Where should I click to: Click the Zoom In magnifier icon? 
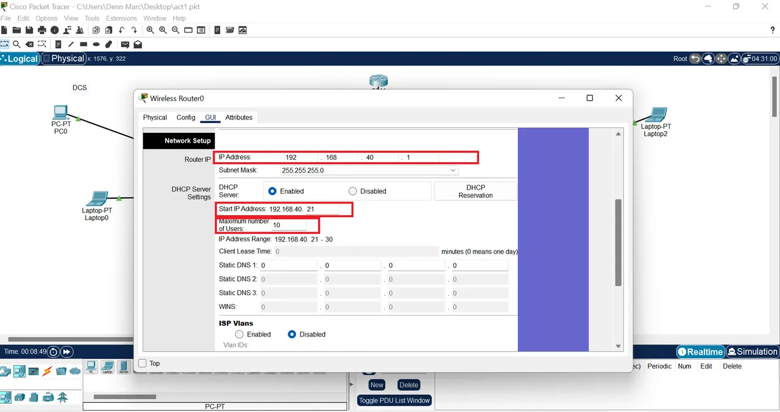pos(150,30)
